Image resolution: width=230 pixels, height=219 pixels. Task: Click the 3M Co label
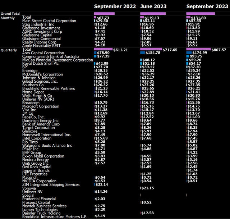point(28,113)
